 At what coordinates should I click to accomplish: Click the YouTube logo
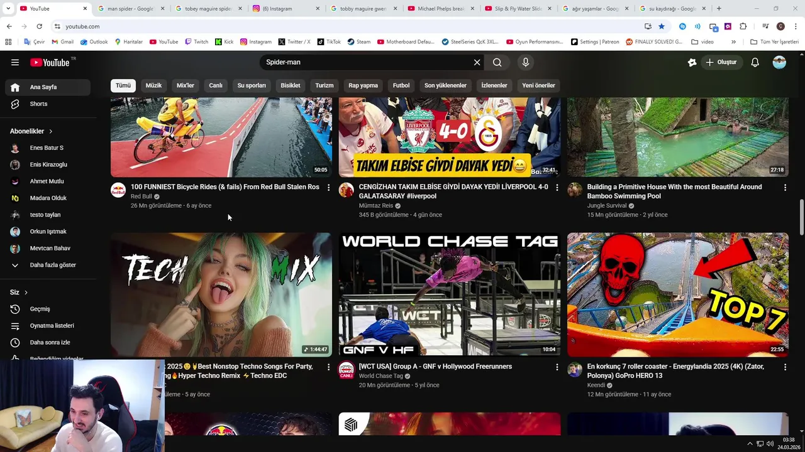pyautogui.click(x=50, y=62)
